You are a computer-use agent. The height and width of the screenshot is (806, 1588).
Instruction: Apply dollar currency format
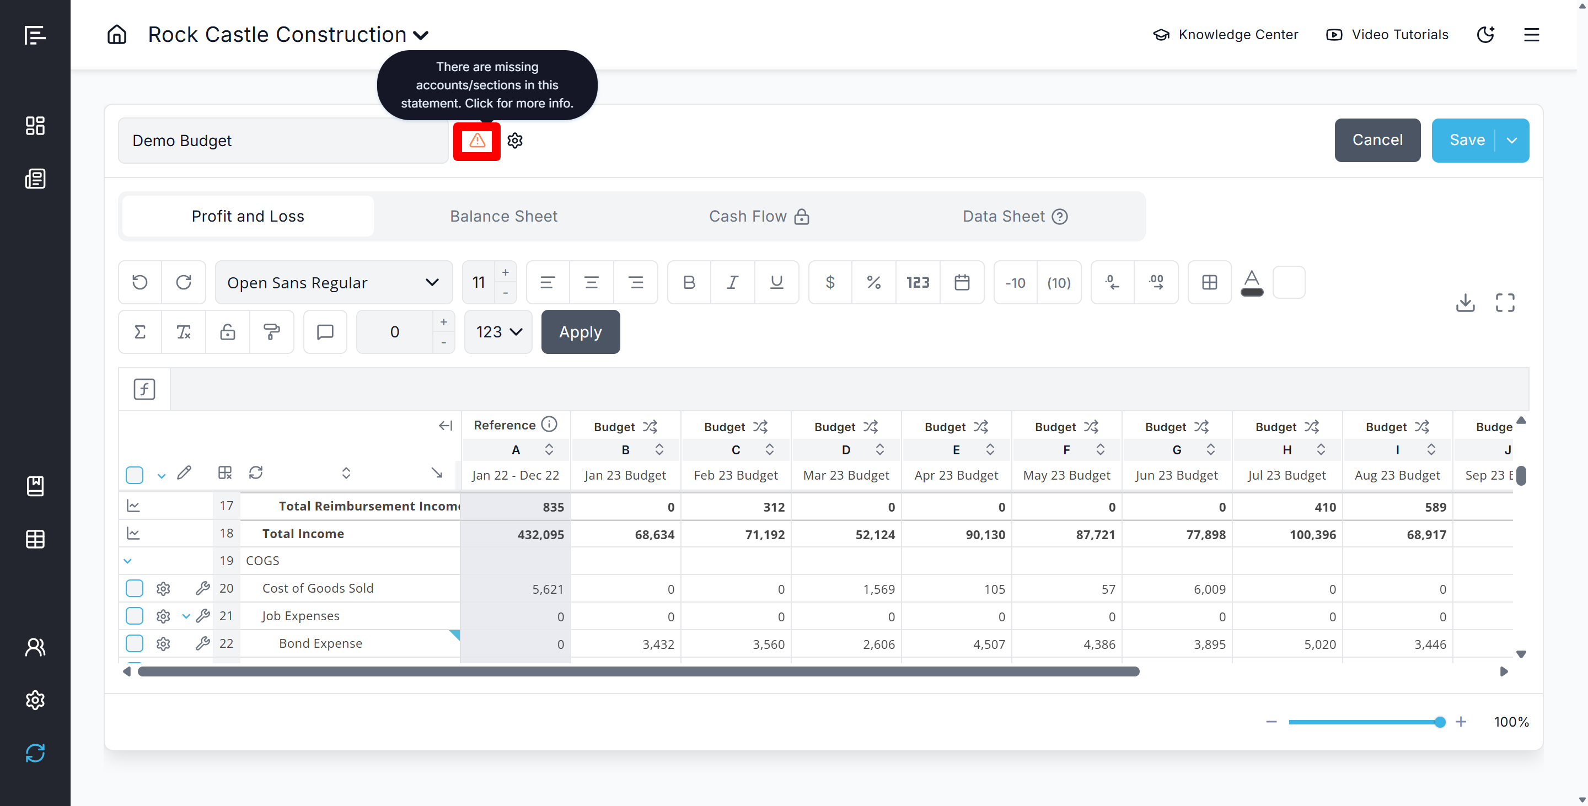click(830, 282)
